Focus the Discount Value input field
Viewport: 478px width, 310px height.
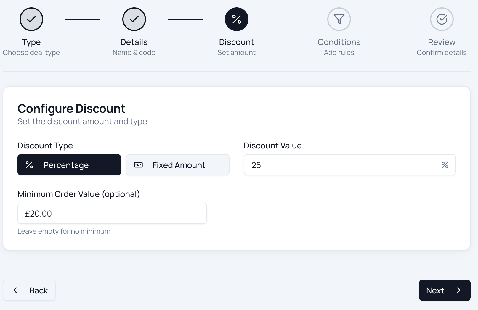tap(341, 165)
